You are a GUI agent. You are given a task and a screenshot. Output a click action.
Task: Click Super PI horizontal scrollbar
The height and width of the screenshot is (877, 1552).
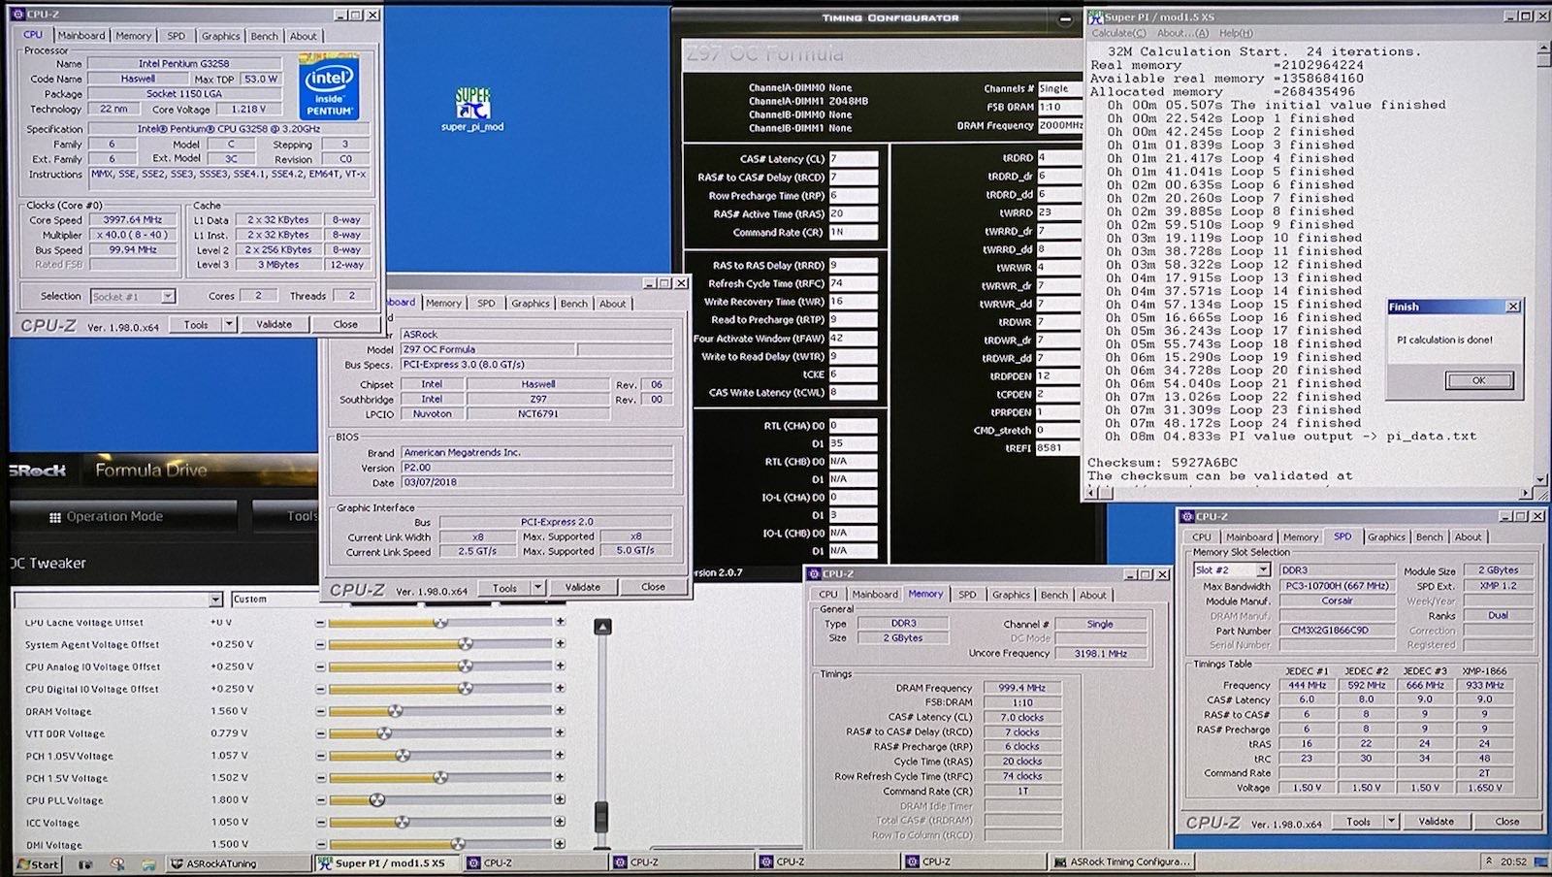click(1309, 492)
